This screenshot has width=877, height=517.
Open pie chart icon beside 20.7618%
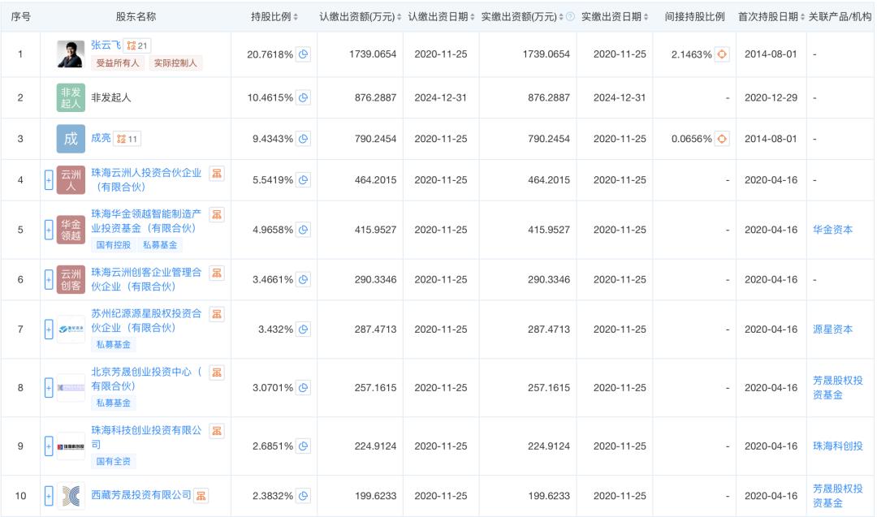click(x=303, y=54)
